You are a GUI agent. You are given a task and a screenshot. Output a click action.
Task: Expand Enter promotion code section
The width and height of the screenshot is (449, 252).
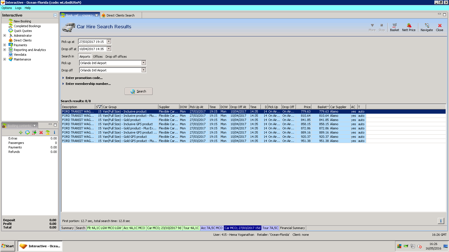coord(84,78)
